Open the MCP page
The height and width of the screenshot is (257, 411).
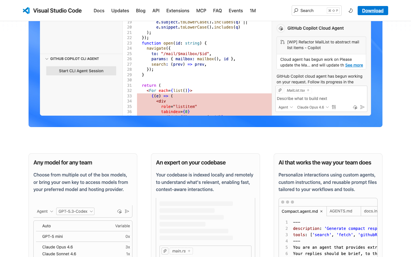click(x=201, y=11)
